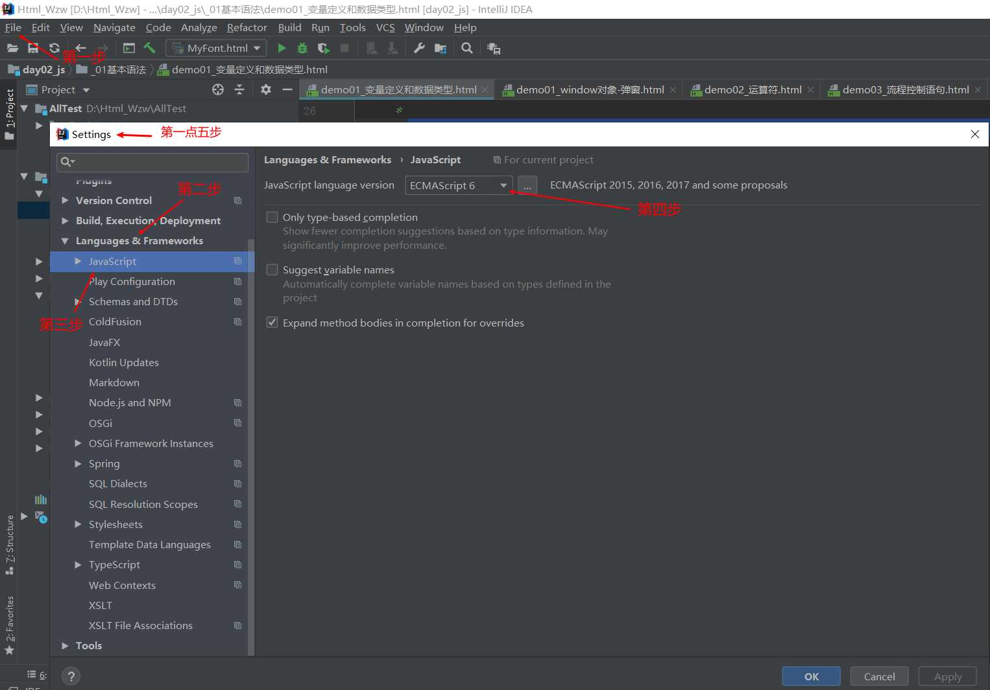Click day02_js in the navigation bar

point(43,69)
